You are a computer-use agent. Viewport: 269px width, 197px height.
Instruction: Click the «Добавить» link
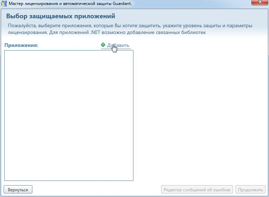[x=118, y=45]
